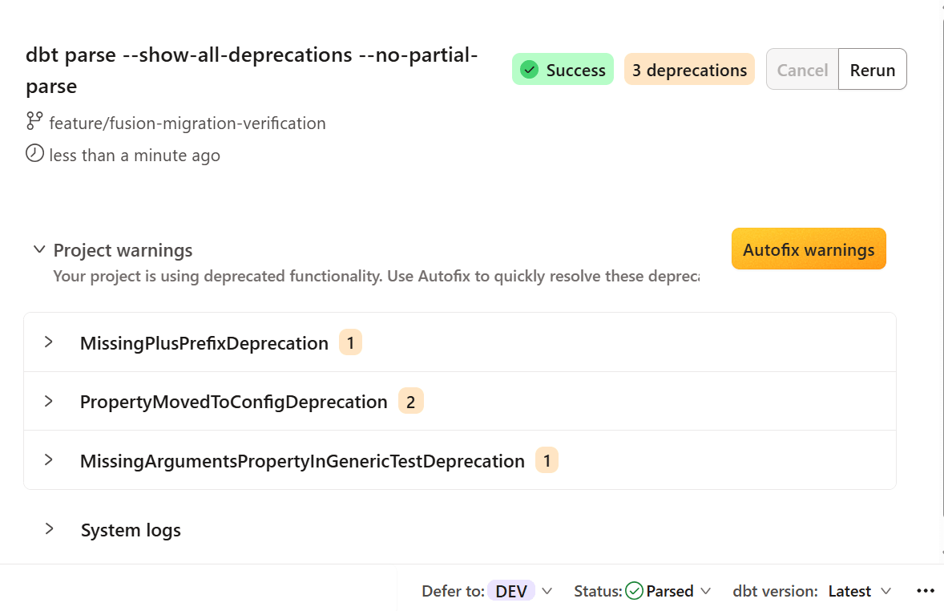Click the deprecated functionality description text
The width and height of the screenshot is (944, 611).
[377, 277]
